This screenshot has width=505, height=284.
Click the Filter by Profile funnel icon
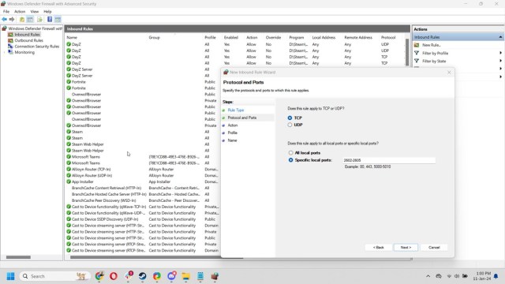pos(417,53)
